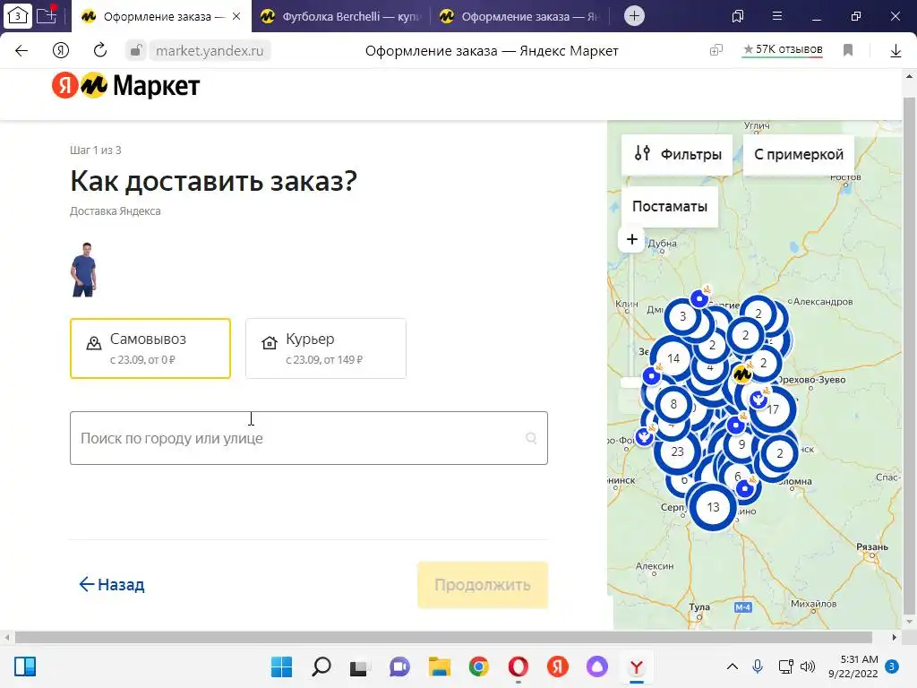Open Yandex home via Я icon
Screen dimensions: 917x688
[x=61, y=51]
